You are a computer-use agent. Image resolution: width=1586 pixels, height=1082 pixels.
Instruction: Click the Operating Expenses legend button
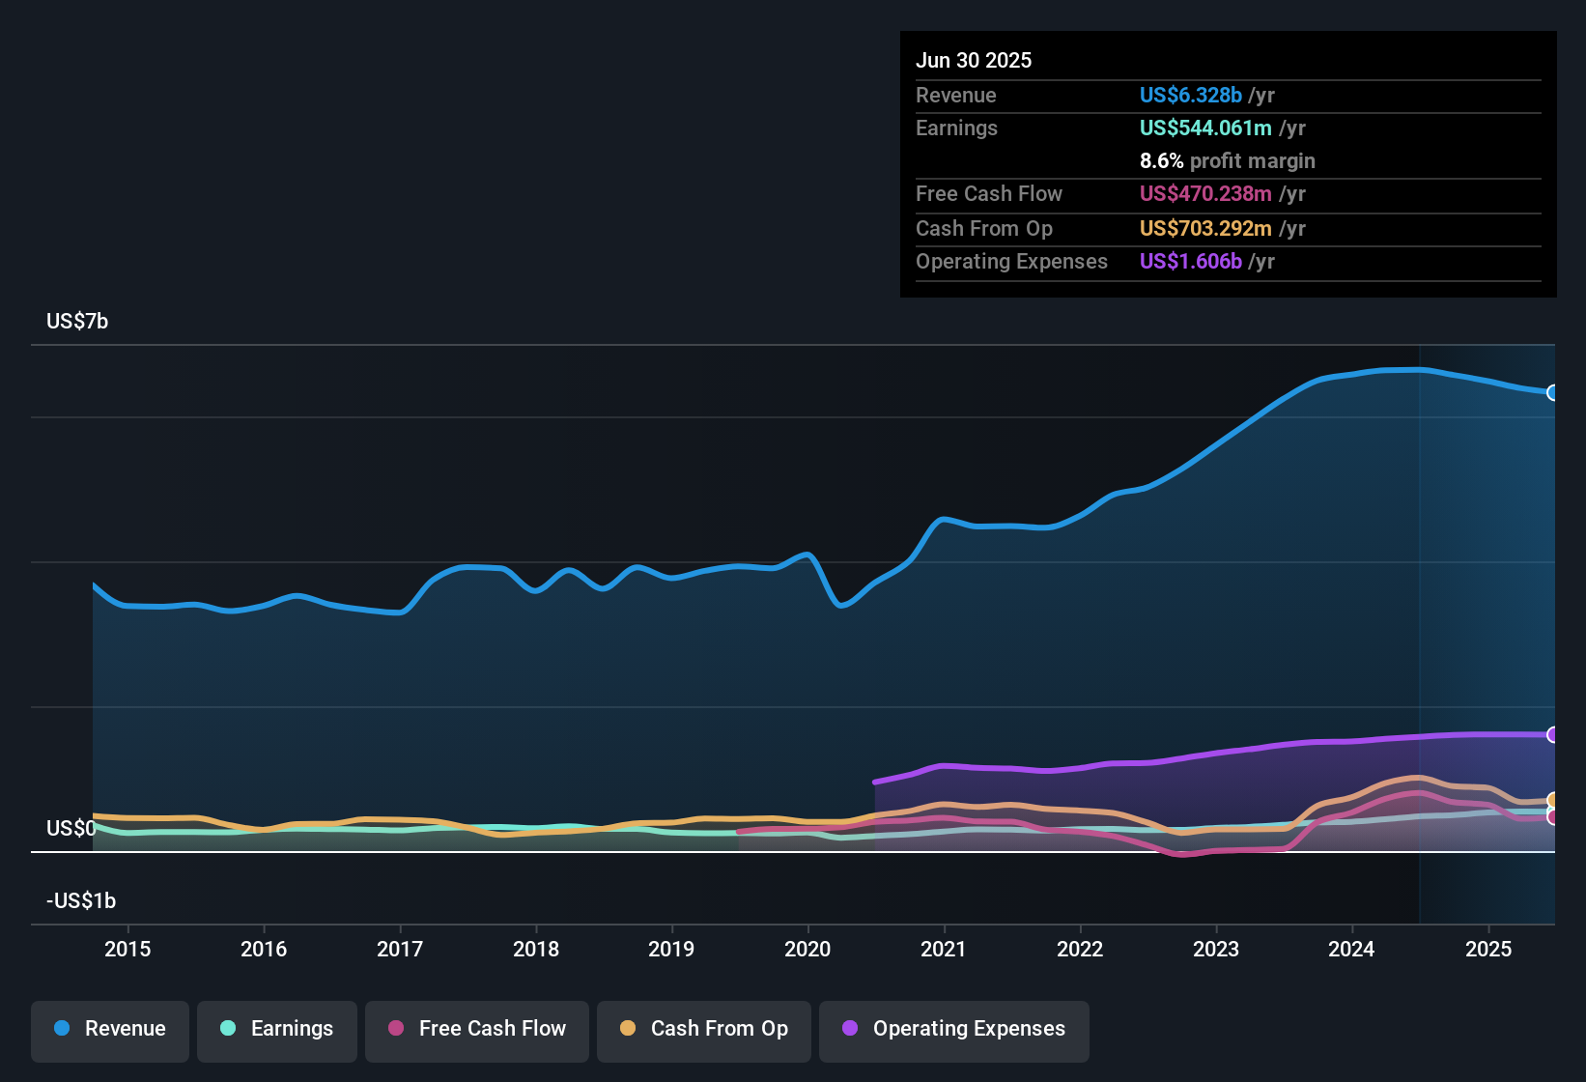pos(953,1029)
